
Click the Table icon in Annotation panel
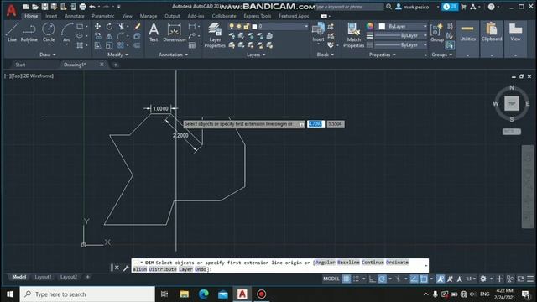[192, 45]
